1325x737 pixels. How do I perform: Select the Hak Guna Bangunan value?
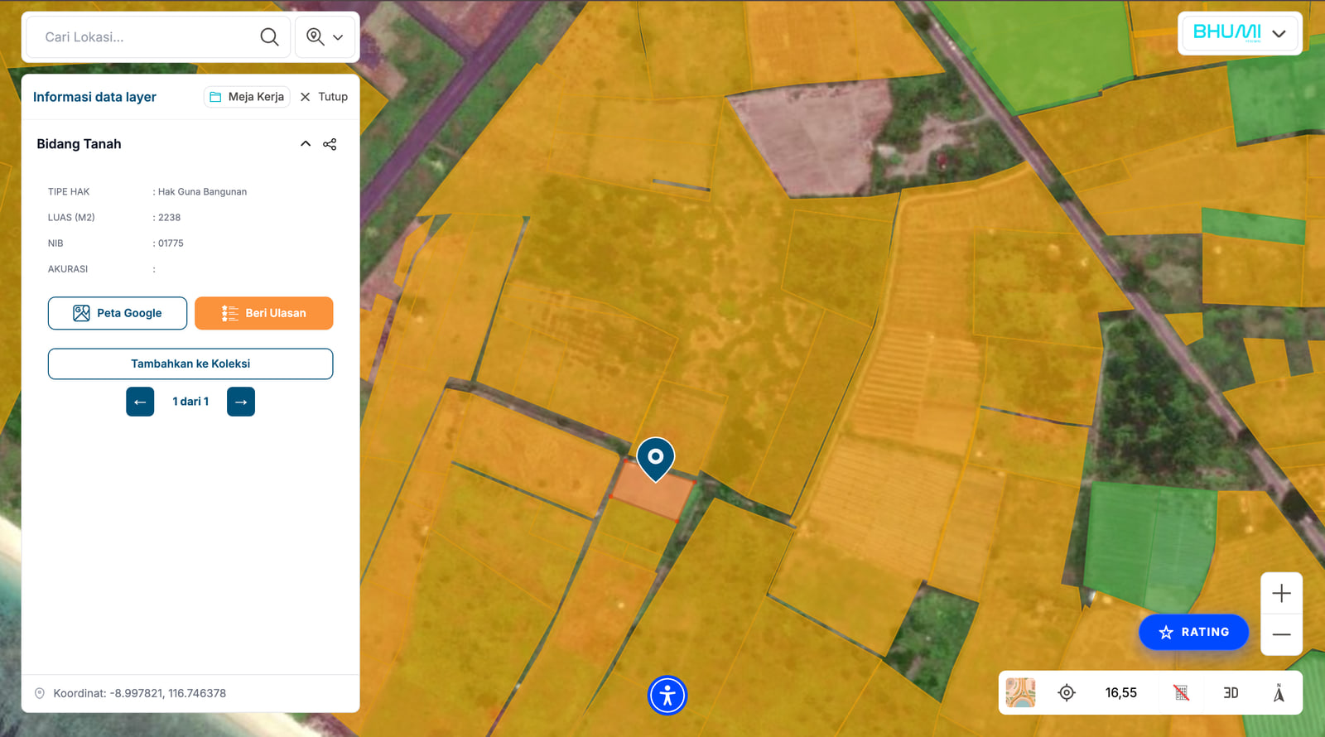[x=202, y=191]
